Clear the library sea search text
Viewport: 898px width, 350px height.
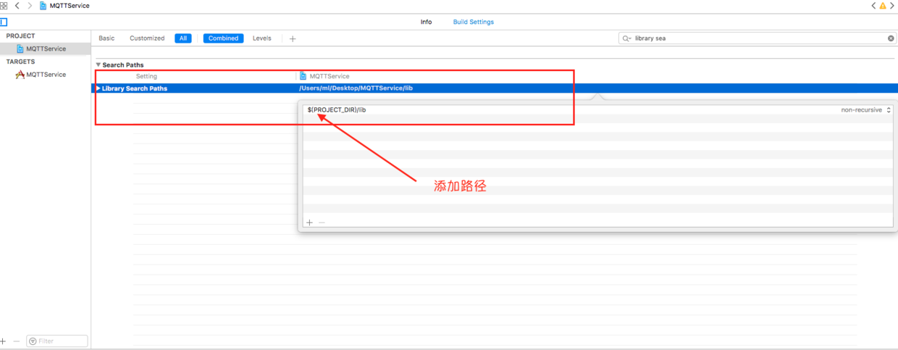point(891,38)
